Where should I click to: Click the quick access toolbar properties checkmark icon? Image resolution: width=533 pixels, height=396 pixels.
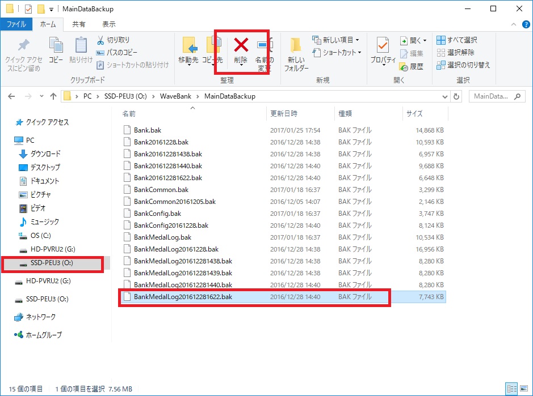click(x=28, y=9)
